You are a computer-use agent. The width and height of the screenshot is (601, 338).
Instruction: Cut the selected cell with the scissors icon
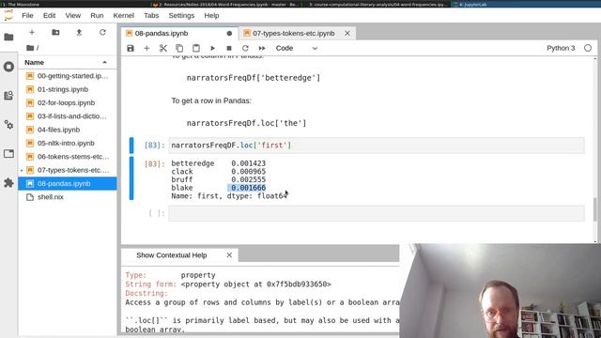[x=162, y=48]
